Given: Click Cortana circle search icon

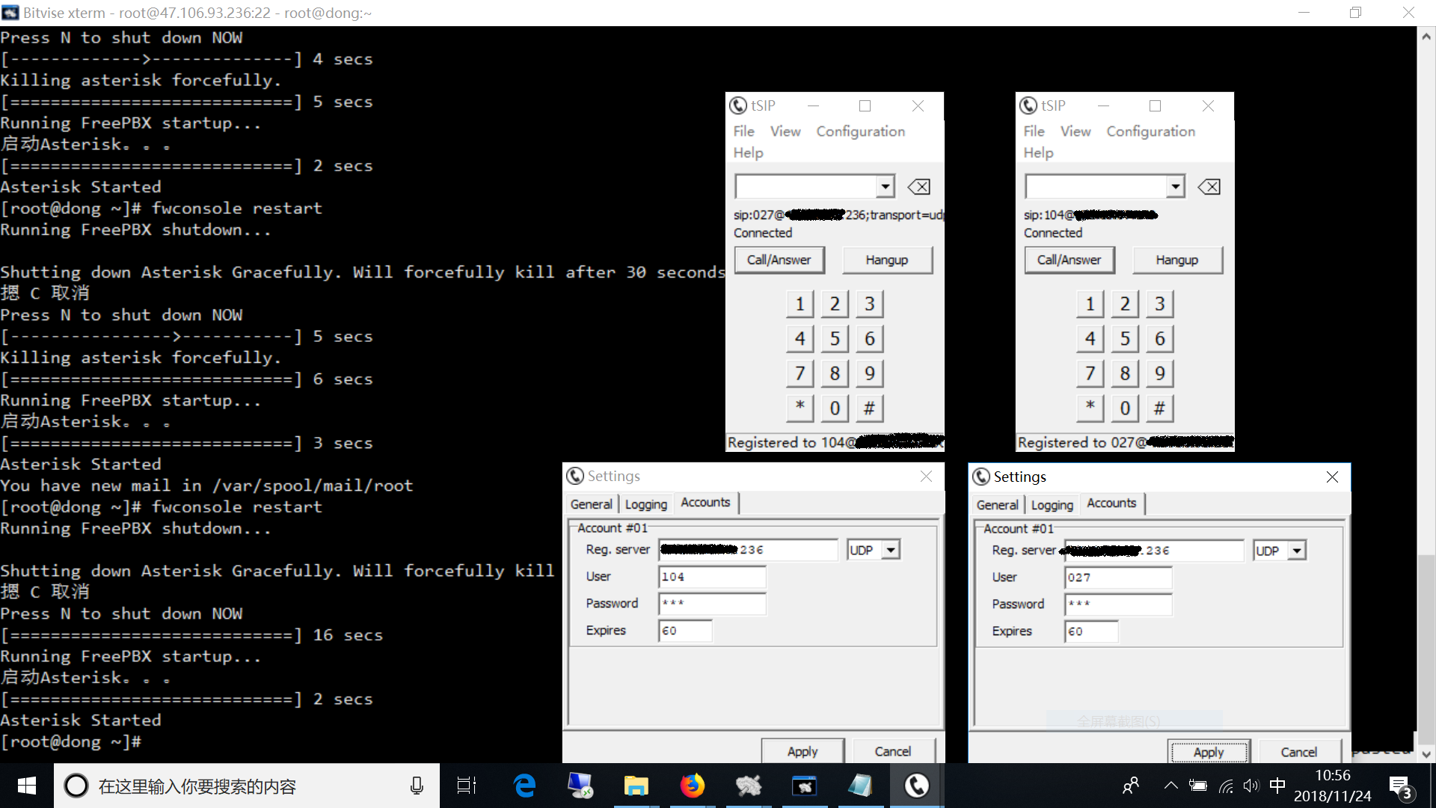Looking at the screenshot, I should click(x=76, y=786).
